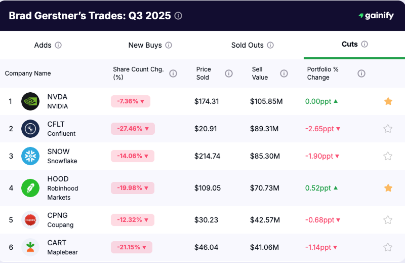Switch to the Adds tab
The height and width of the screenshot is (263, 405).
[x=43, y=45]
